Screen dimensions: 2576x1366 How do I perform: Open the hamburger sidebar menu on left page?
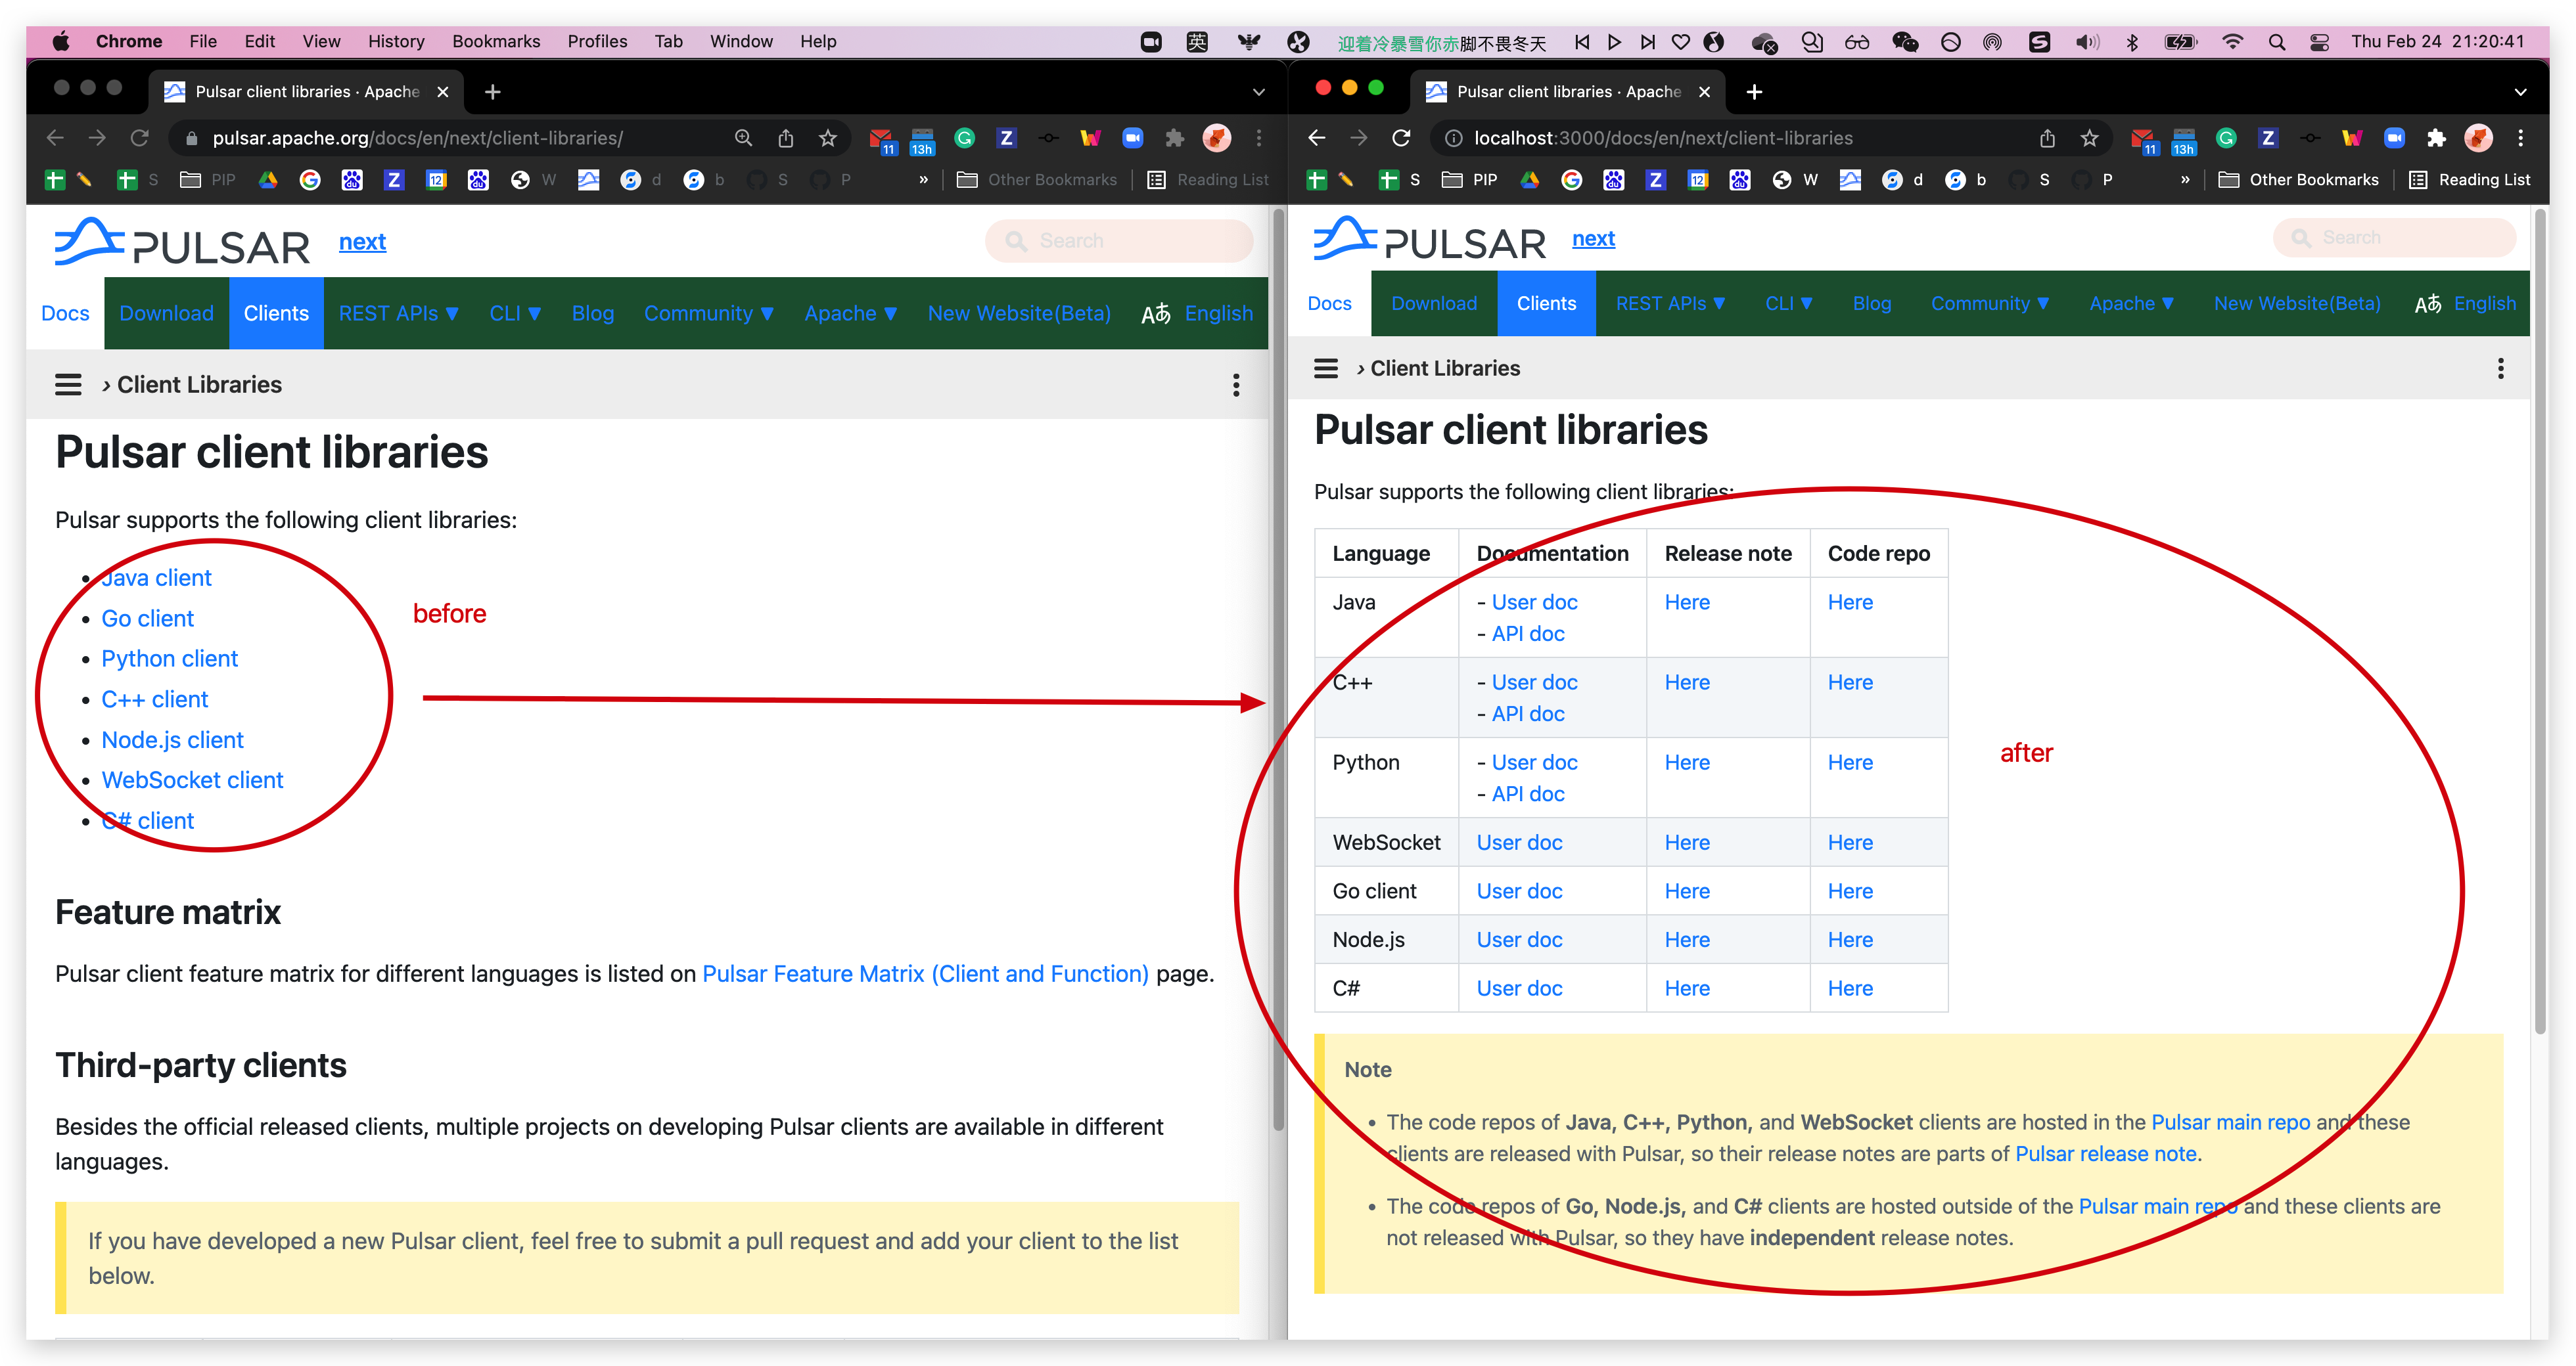tap(68, 385)
